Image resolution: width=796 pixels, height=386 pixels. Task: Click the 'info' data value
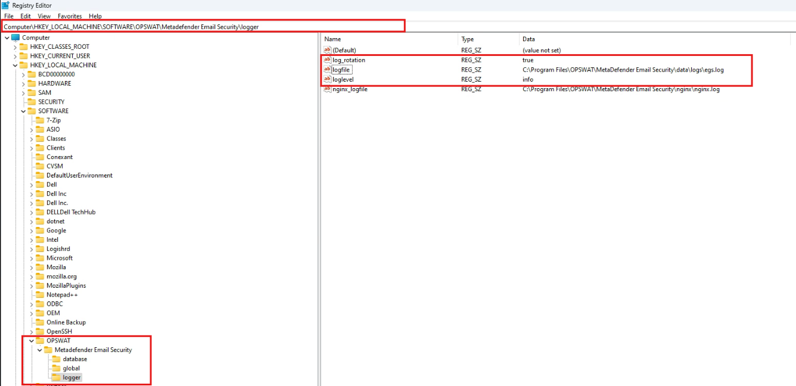click(528, 79)
